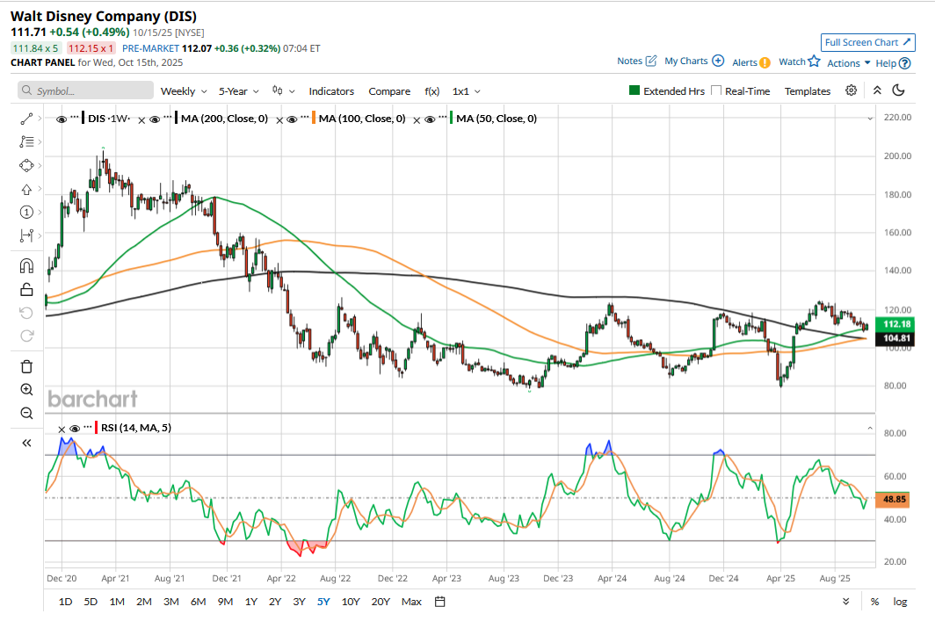Select the trash icon to delete drawings
935x621 pixels.
coord(26,366)
